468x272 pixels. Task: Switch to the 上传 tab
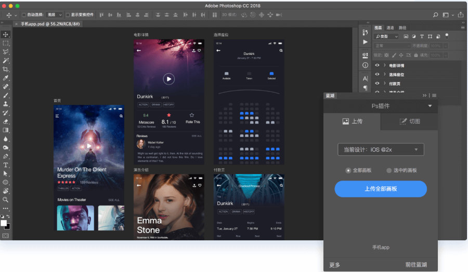352,121
